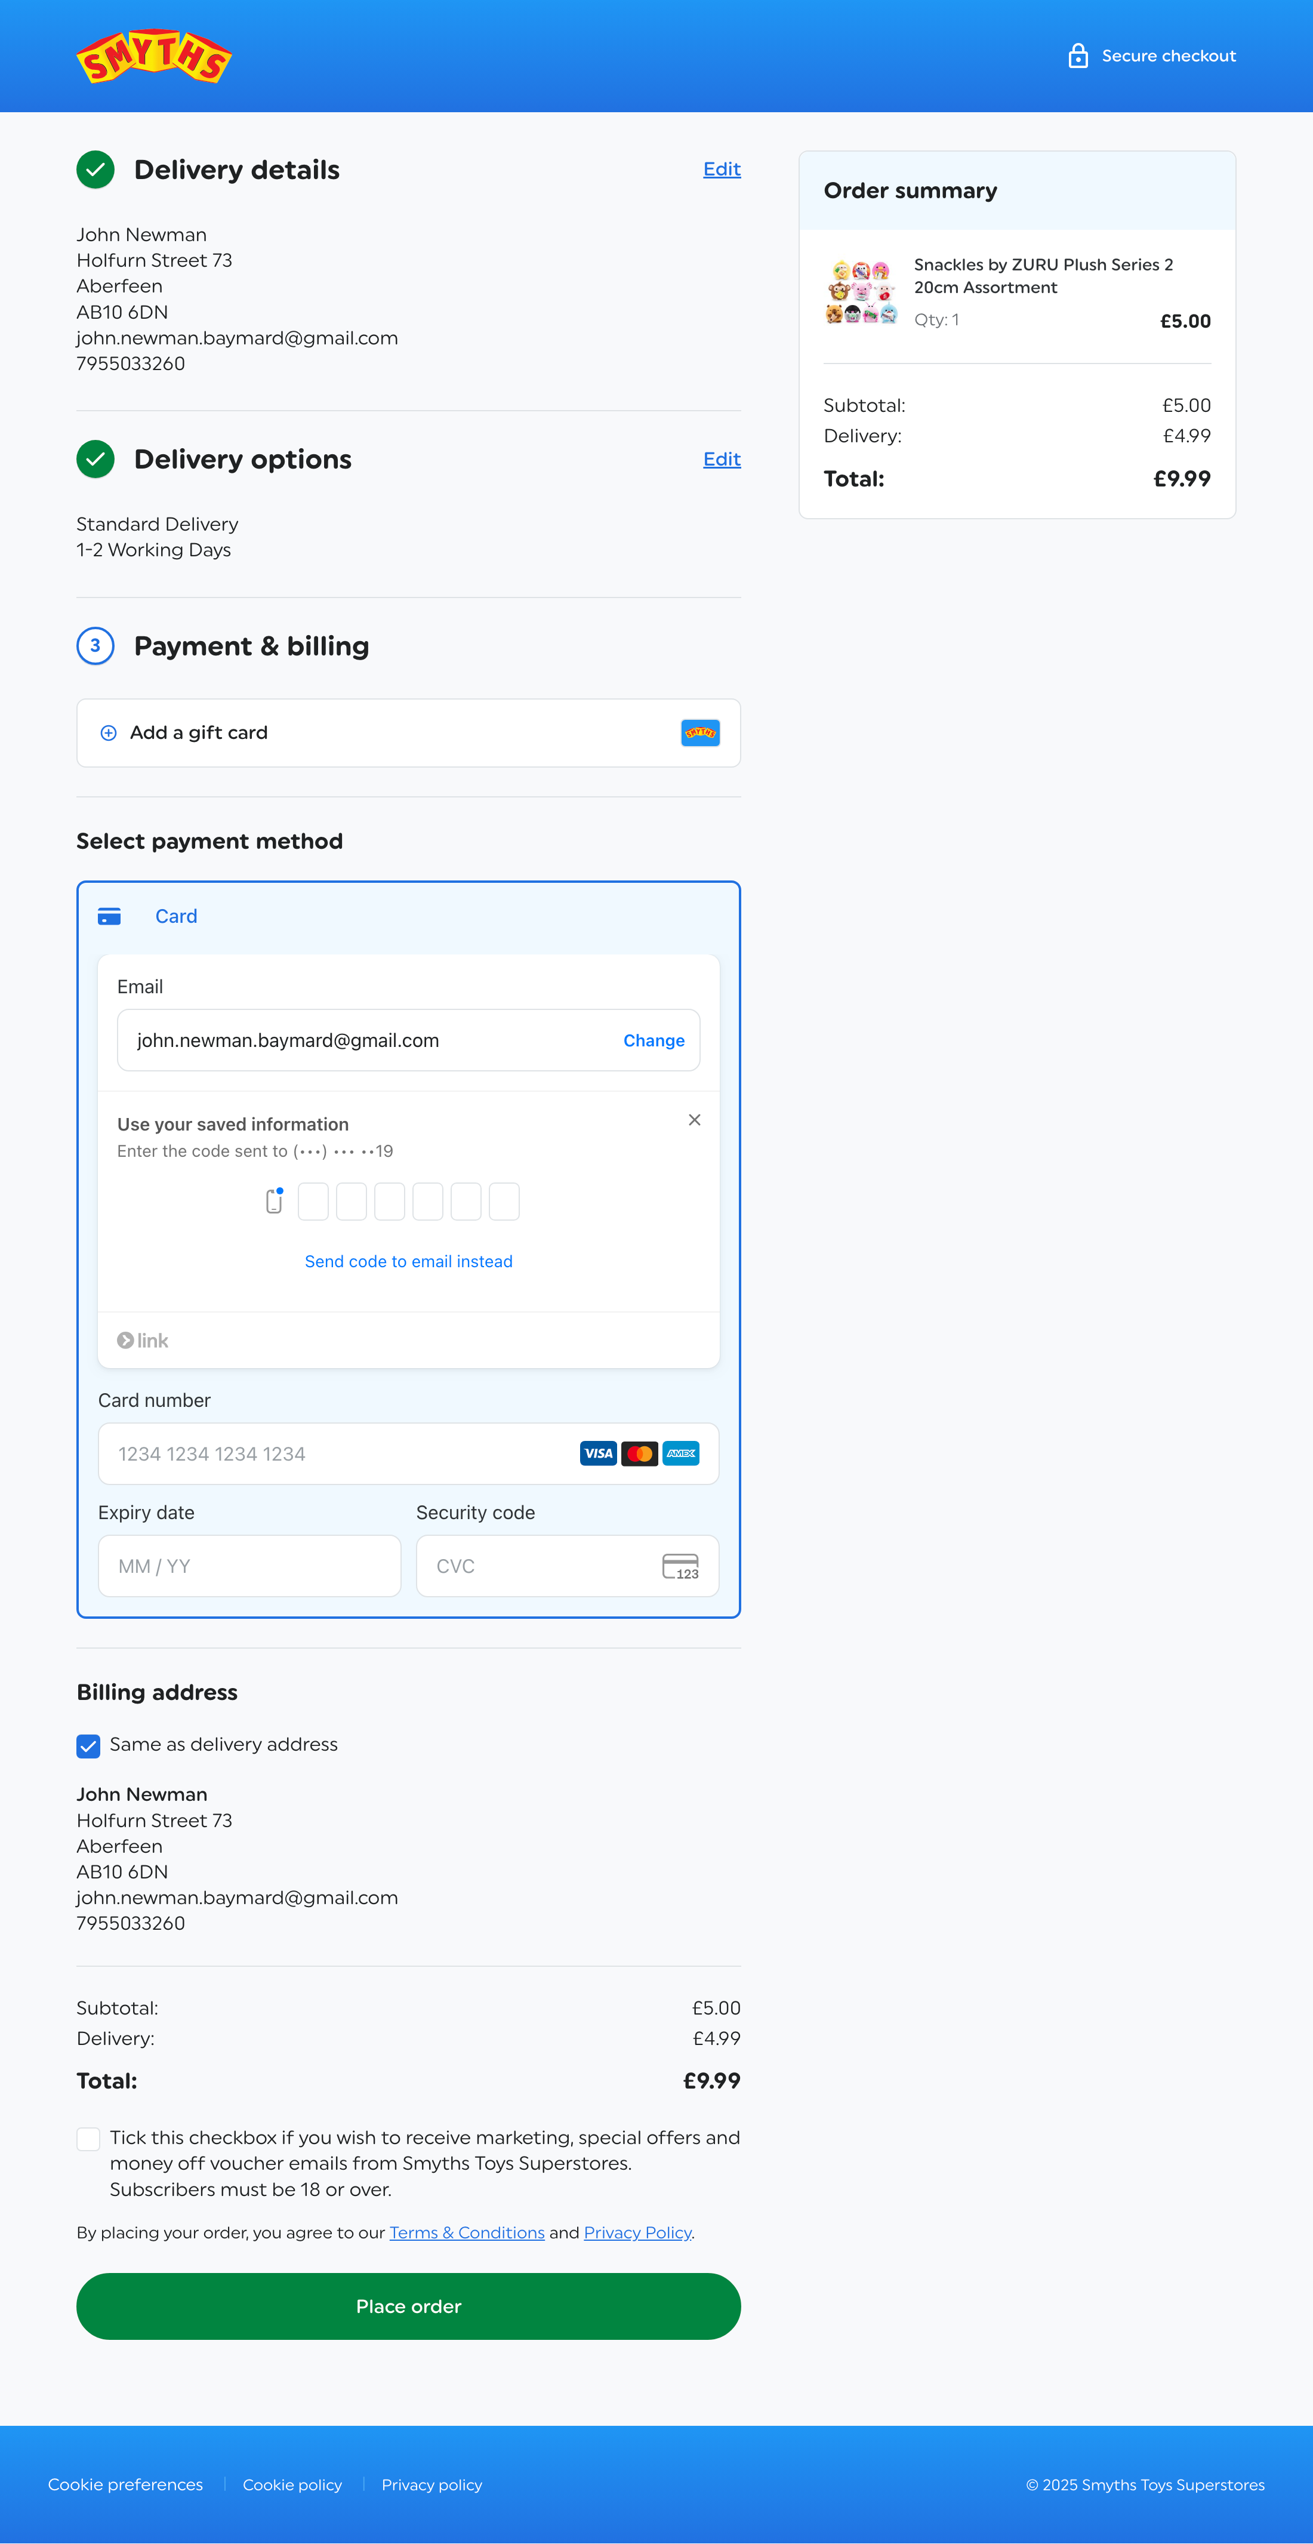Image resolution: width=1313 pixels, height=2544 pixels.
Task: Click the CVC card hint icon
Action: [x=680, y=1566]
